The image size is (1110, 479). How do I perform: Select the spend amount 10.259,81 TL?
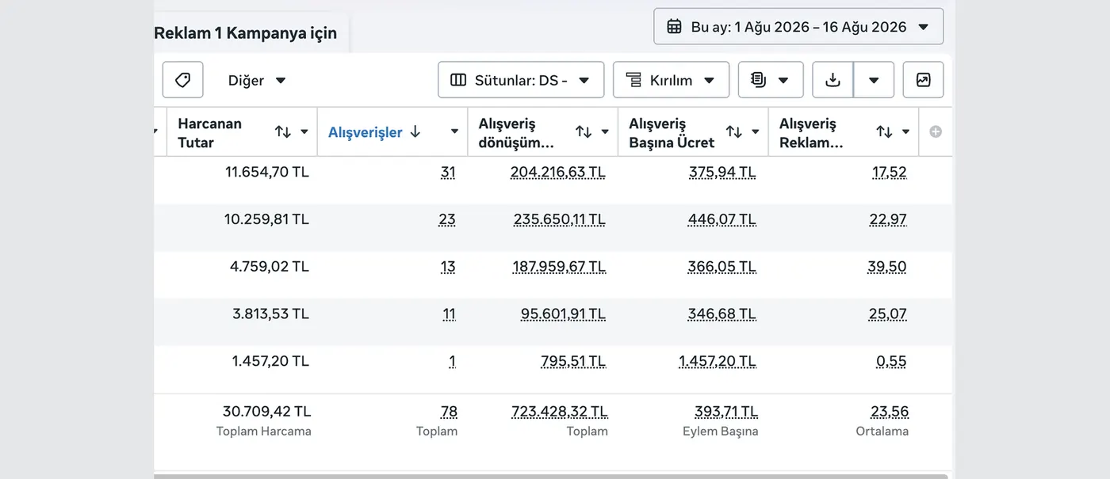(x=266, y=219)
